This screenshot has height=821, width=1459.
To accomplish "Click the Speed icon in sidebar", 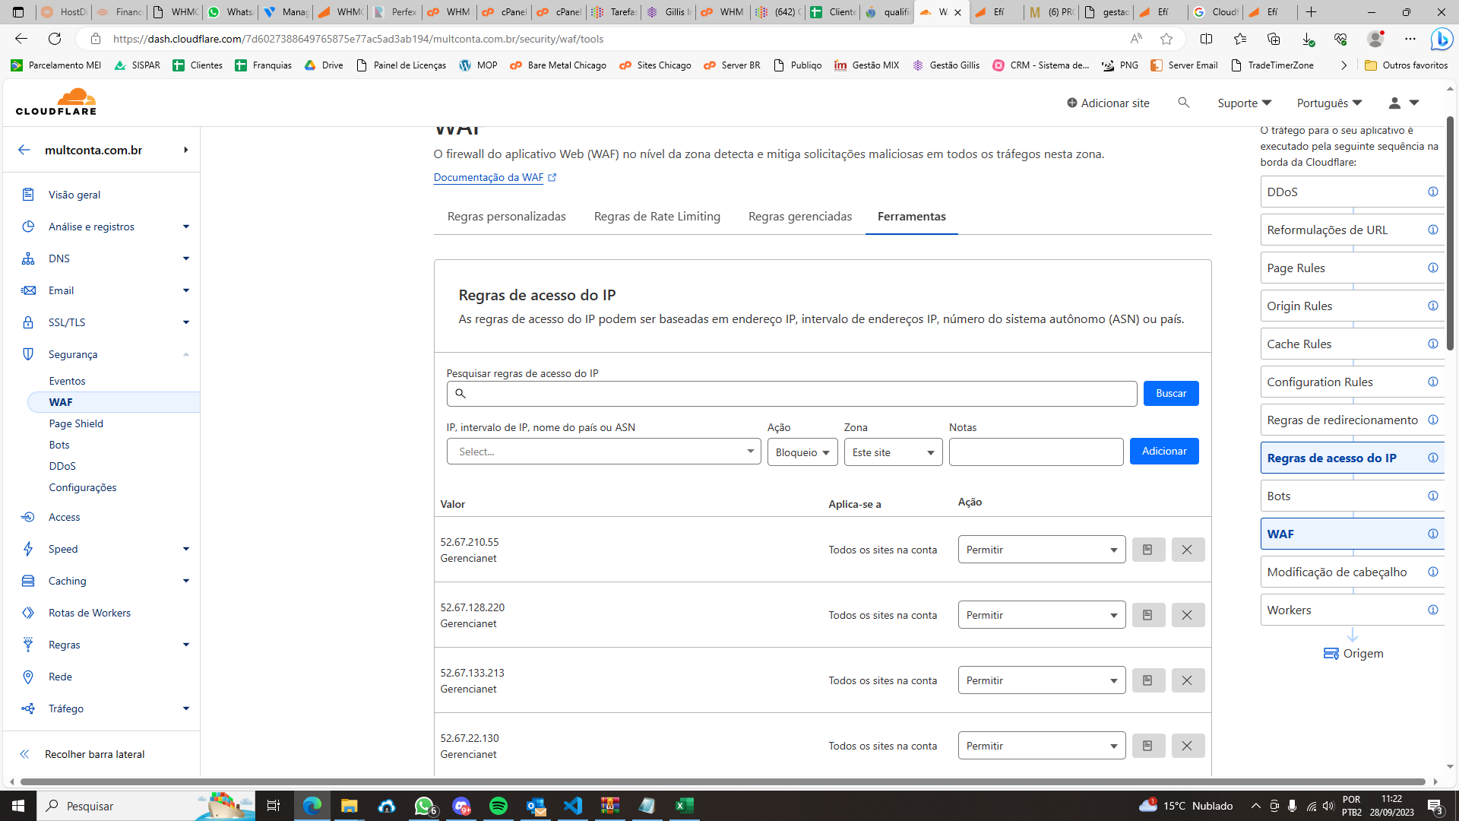I will pos(27,548).
